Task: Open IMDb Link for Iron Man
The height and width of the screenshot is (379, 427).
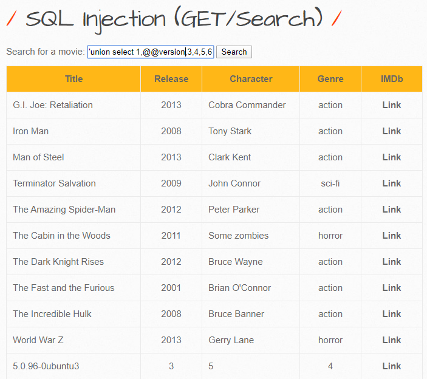Action: (x=391, y=131)
